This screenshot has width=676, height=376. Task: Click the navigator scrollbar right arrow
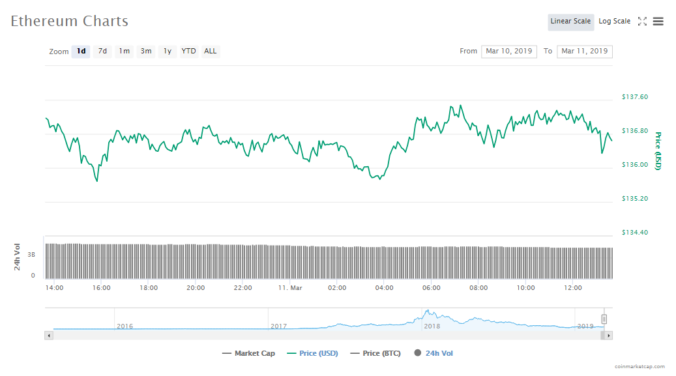coord(608,335)
